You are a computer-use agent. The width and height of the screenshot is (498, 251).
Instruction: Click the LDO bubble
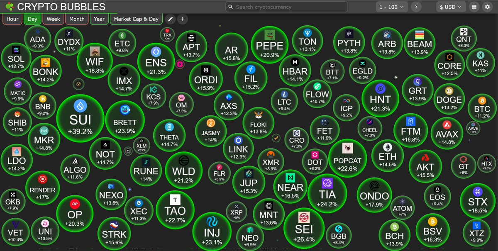click(17, 159)
